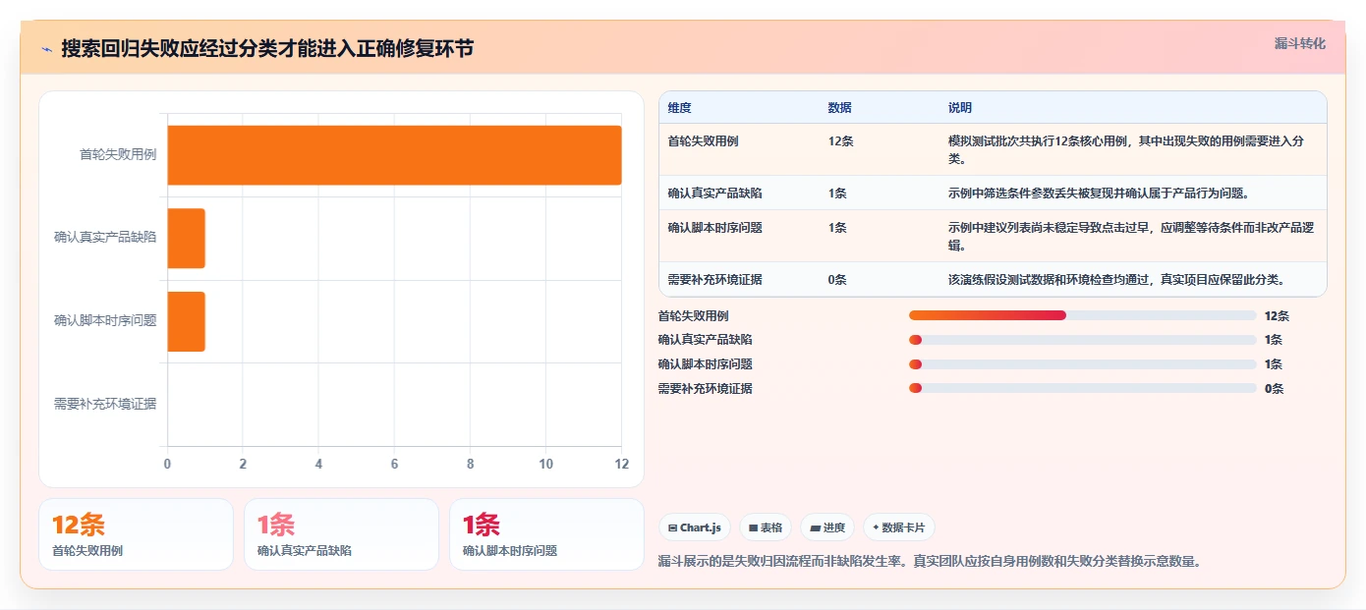
Task: Open the 1条 确认真实产品缺陷 KPI card
Action: click(x=341, y=534)
